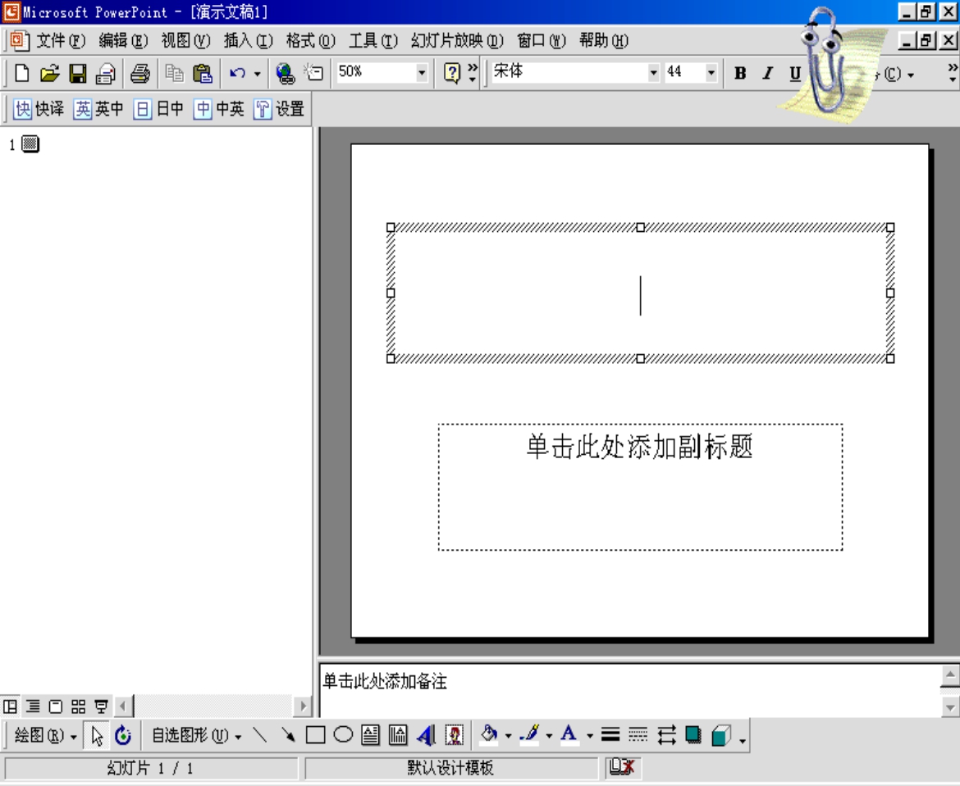Image resolution: width=960 pixels, height=786 pixels.
Task: Switch to Slide view
Action: pos(56,706)
